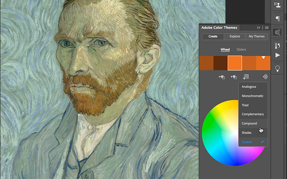
Task: Select the Create tab
Action: [x=213, y=37]
